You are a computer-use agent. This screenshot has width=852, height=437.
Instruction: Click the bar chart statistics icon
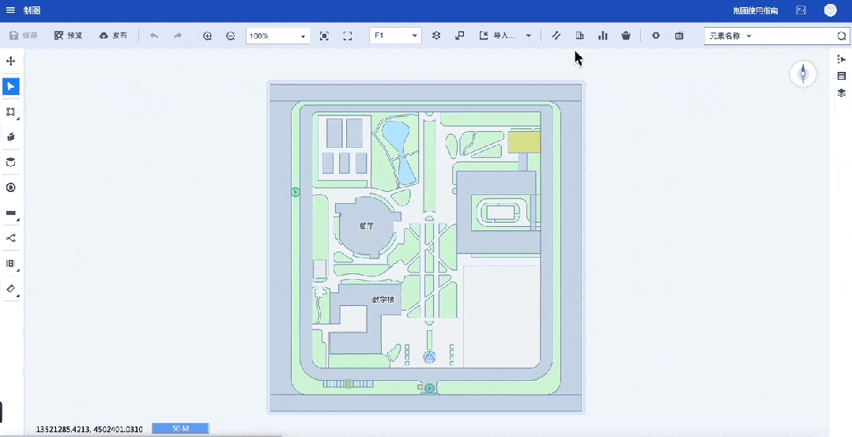pos(603,36)
